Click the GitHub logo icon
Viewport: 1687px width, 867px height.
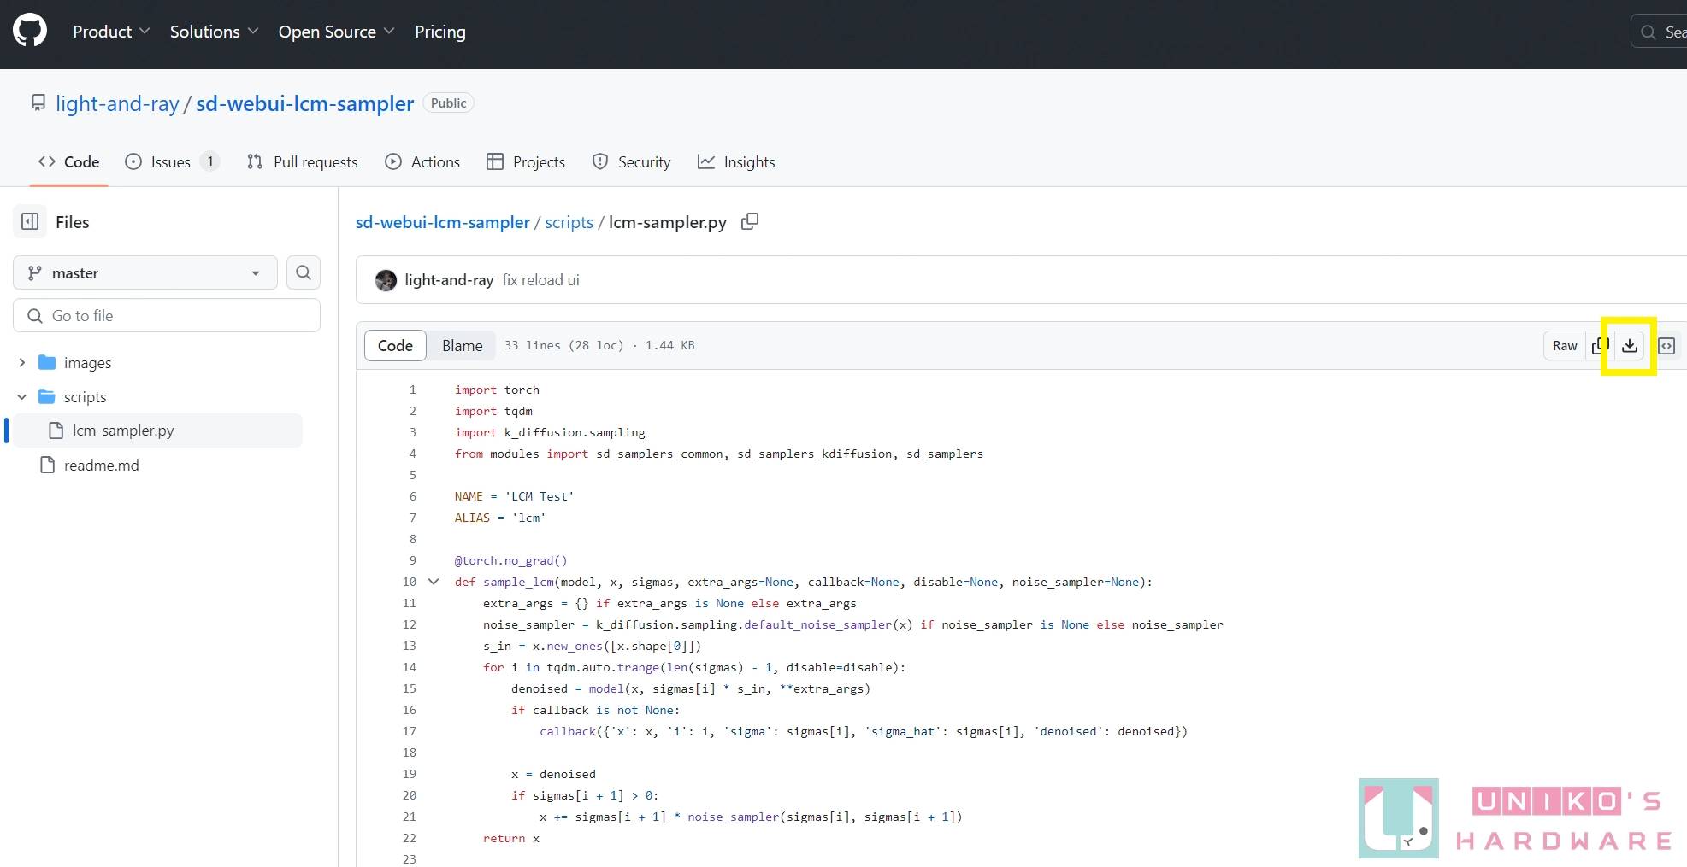30,32
